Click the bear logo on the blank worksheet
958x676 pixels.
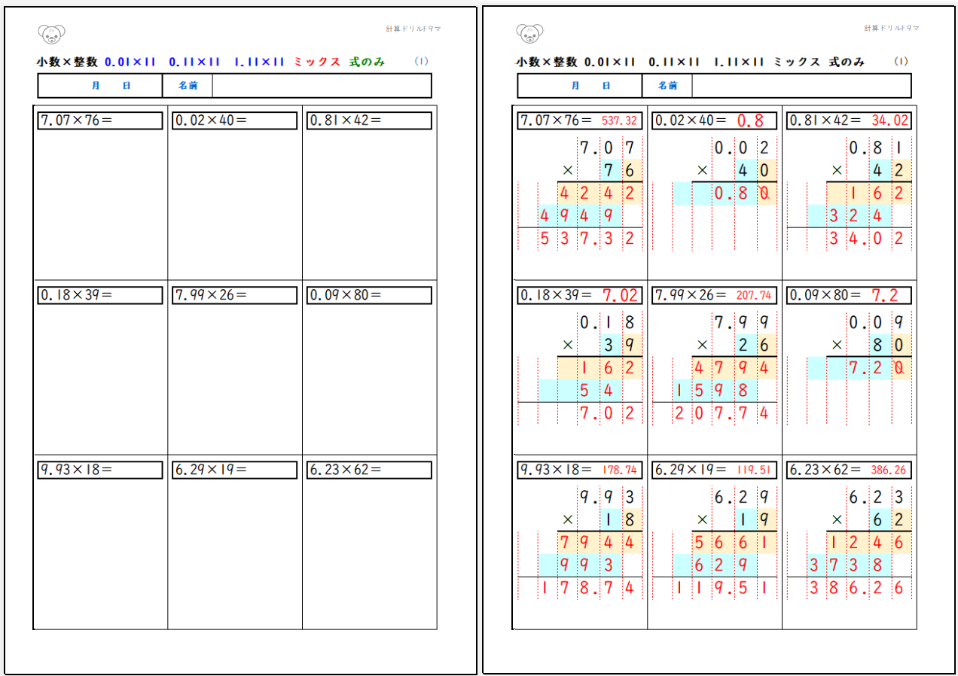(51, 33)
